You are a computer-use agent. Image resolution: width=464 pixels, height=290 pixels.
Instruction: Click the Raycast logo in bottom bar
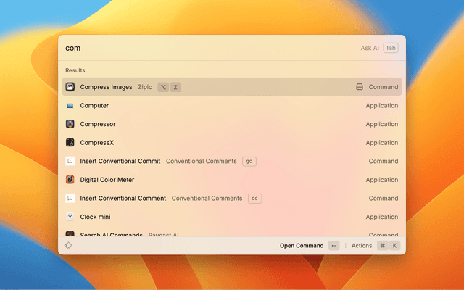68,246
